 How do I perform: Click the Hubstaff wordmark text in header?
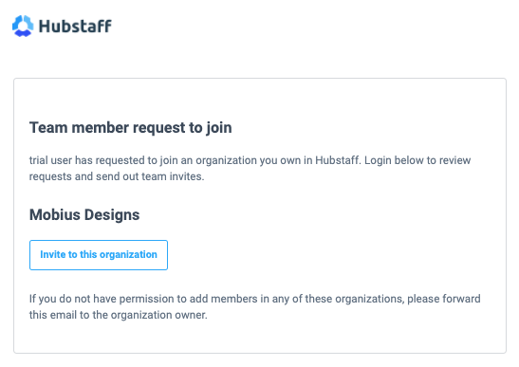(x=75, y=27)
